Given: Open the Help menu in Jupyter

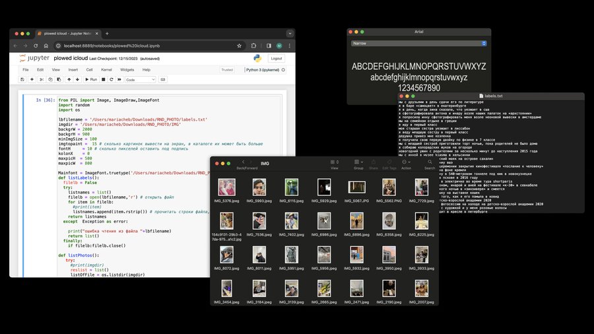Looking at the screenshot, I should (x=147, y=70).
